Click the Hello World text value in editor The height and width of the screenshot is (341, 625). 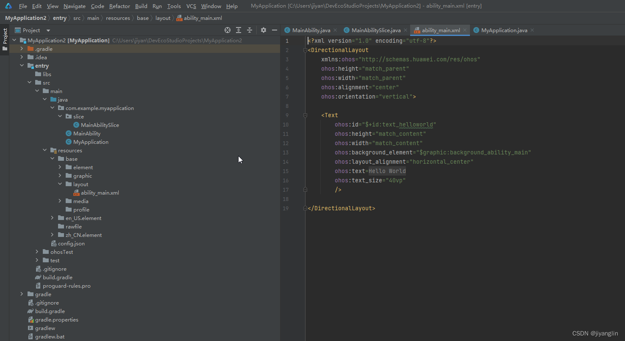(387, 171)
